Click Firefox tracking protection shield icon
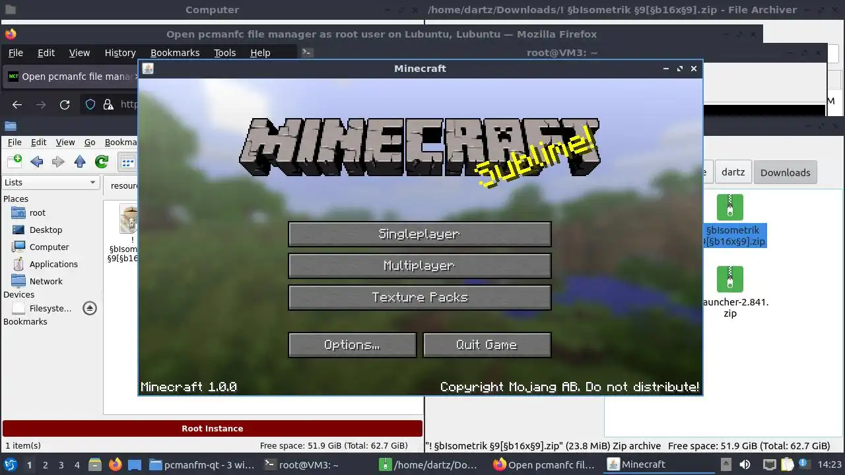This screenshot has width=845, height=475. tap(91, 104)
